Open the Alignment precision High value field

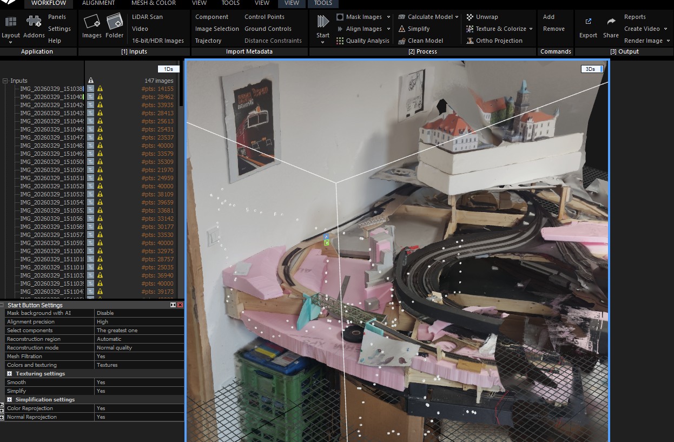coord(139,322)
